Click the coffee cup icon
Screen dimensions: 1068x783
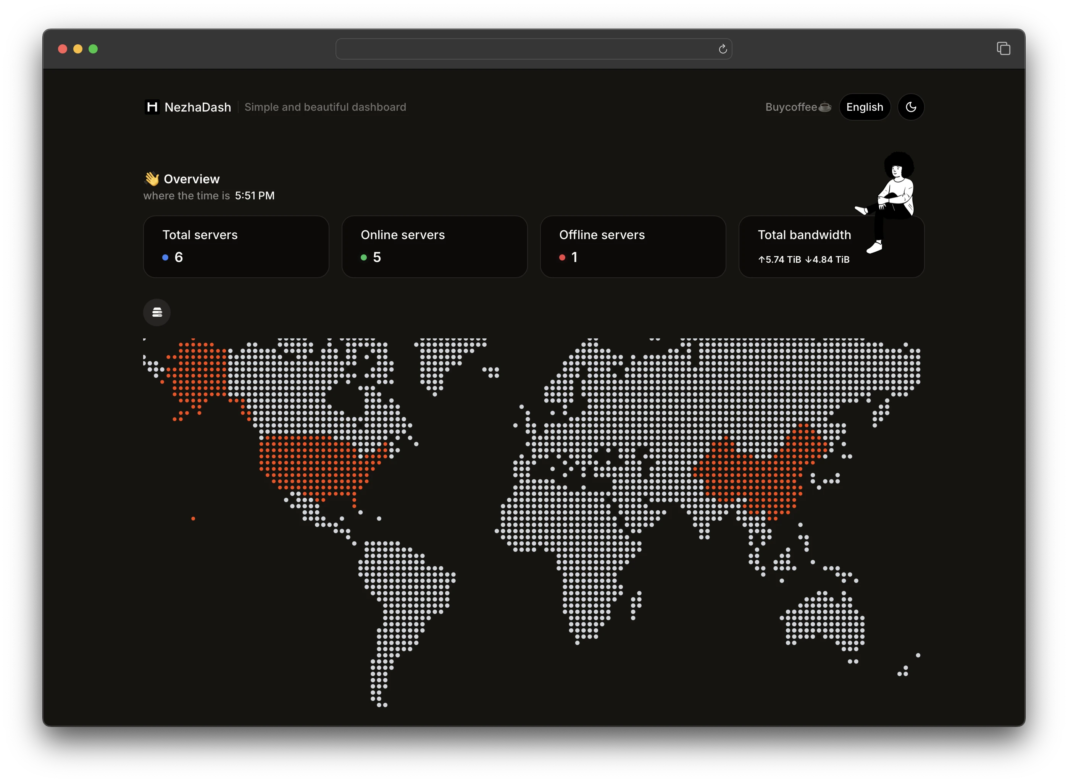tap(824, 108)
